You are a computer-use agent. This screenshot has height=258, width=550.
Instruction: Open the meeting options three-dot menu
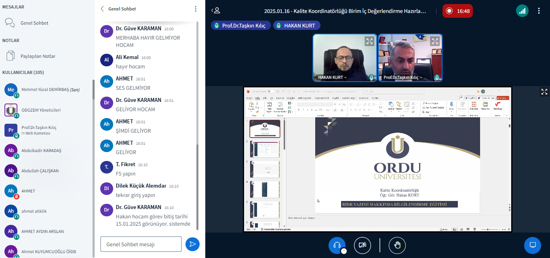pyautogui.click(x=539, y=11)
